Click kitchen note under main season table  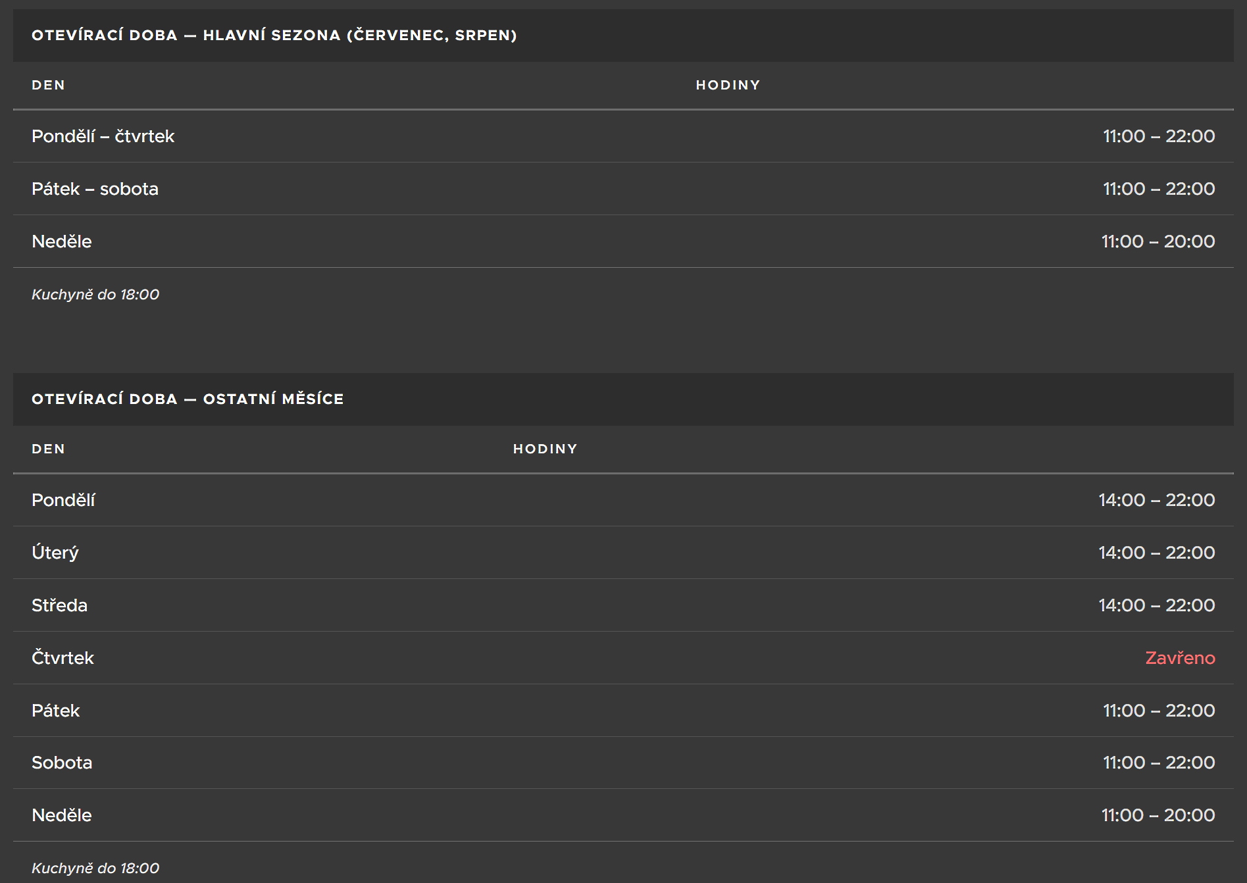point(95,295)
